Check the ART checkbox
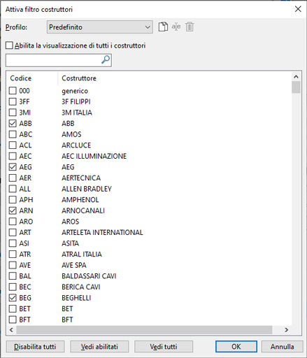Image resolution: width=307 pixels, height=358 pixels. (13, 232)
